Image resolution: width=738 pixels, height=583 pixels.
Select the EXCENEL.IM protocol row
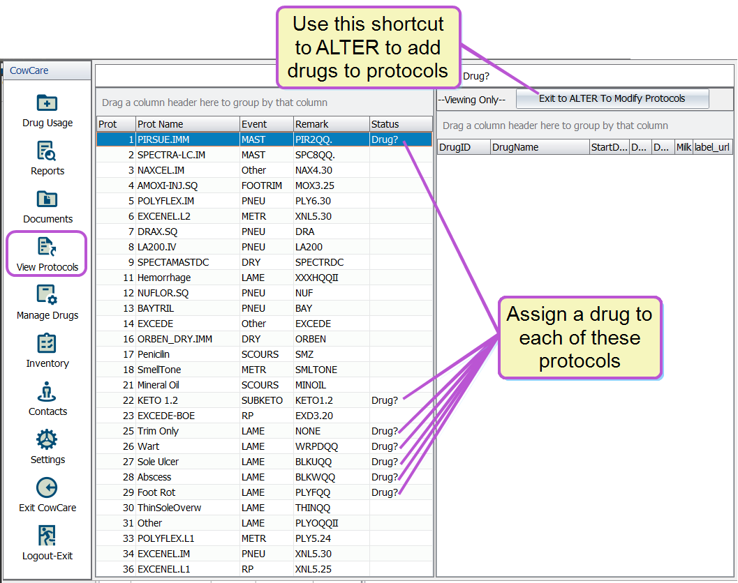coord(264,554)
